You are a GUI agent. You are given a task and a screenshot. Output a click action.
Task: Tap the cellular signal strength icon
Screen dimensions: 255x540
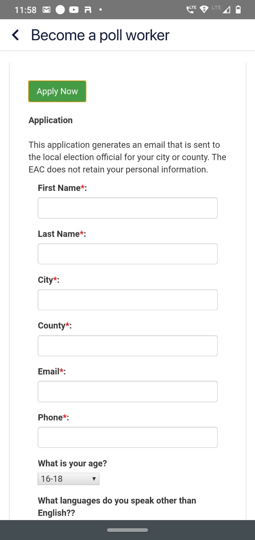point(226,10)
